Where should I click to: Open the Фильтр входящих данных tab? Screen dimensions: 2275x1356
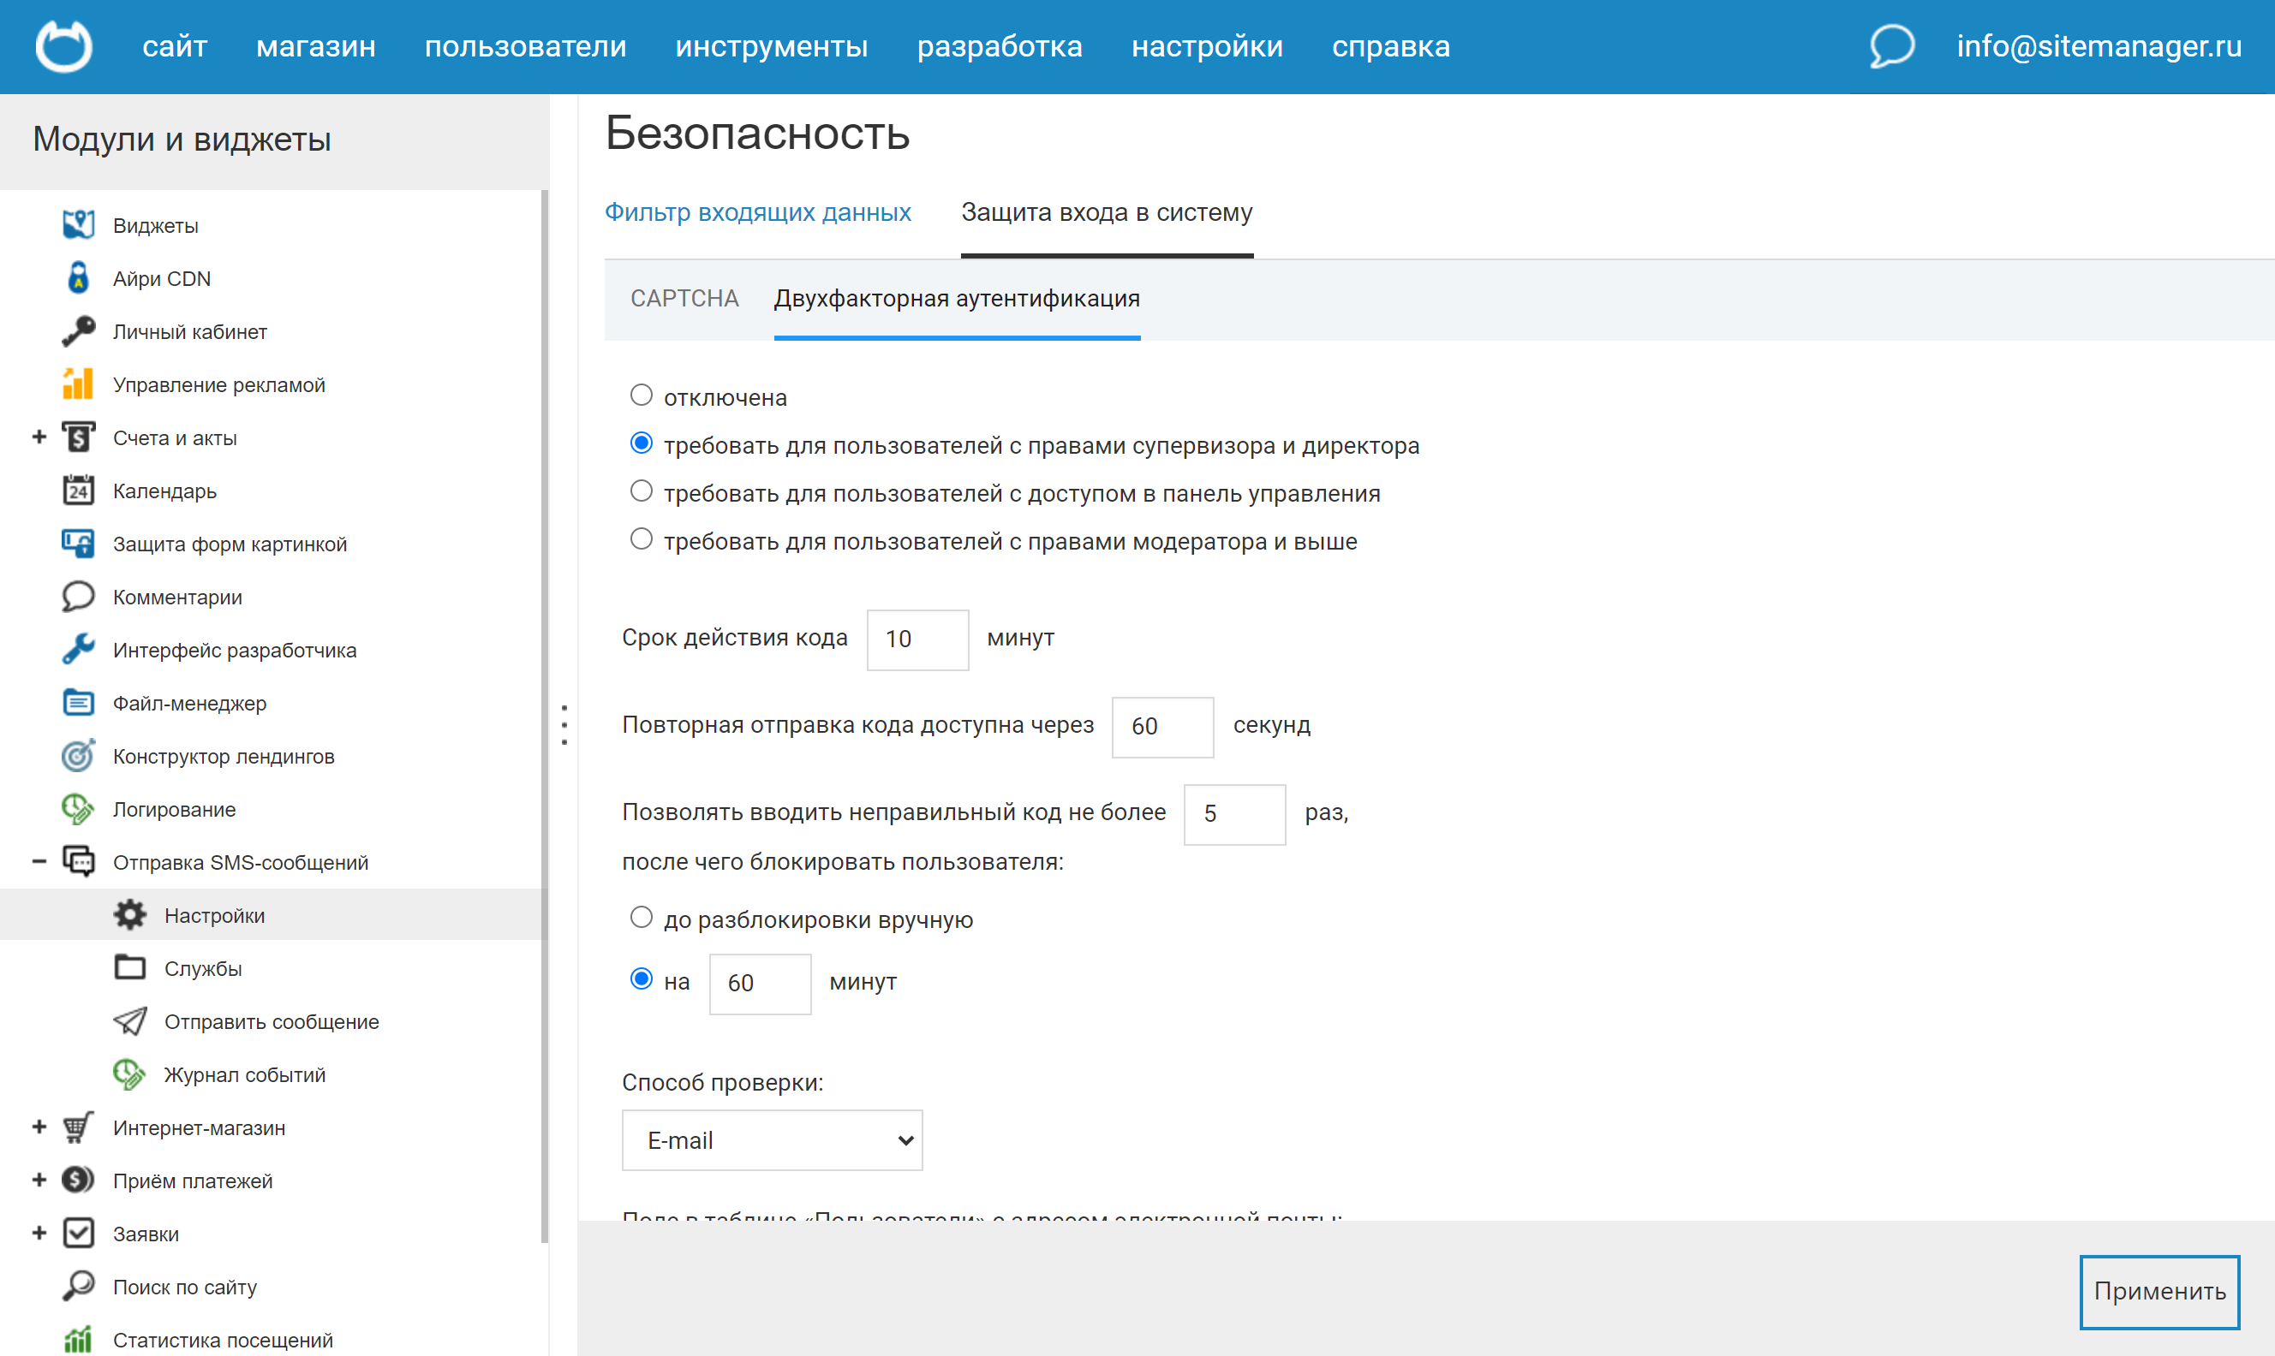click(759, 212)
